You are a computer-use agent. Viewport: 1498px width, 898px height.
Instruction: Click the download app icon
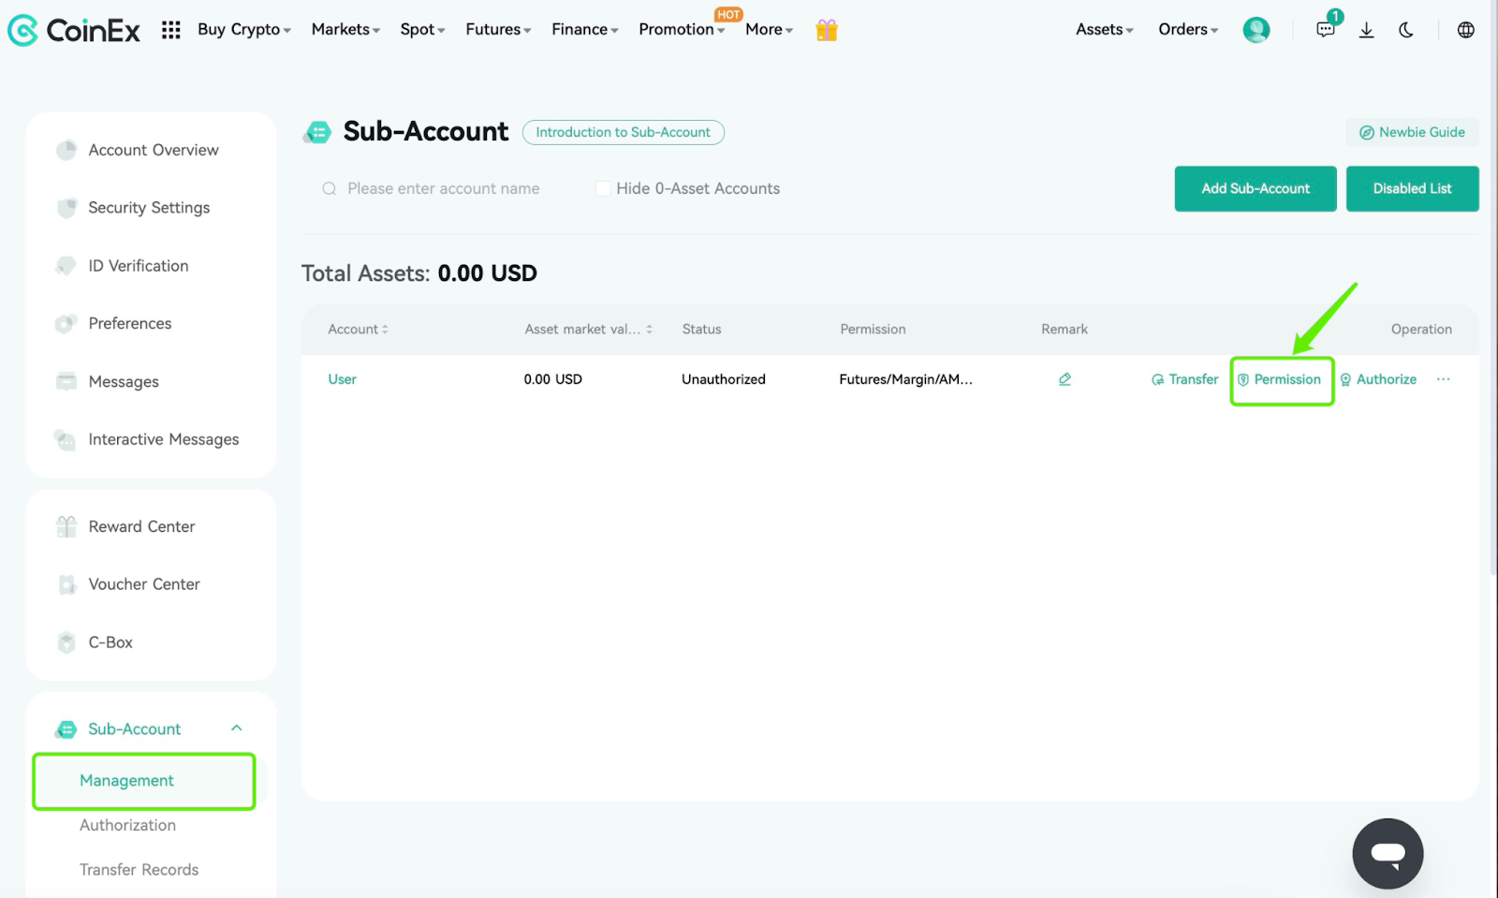(1366, 30)
